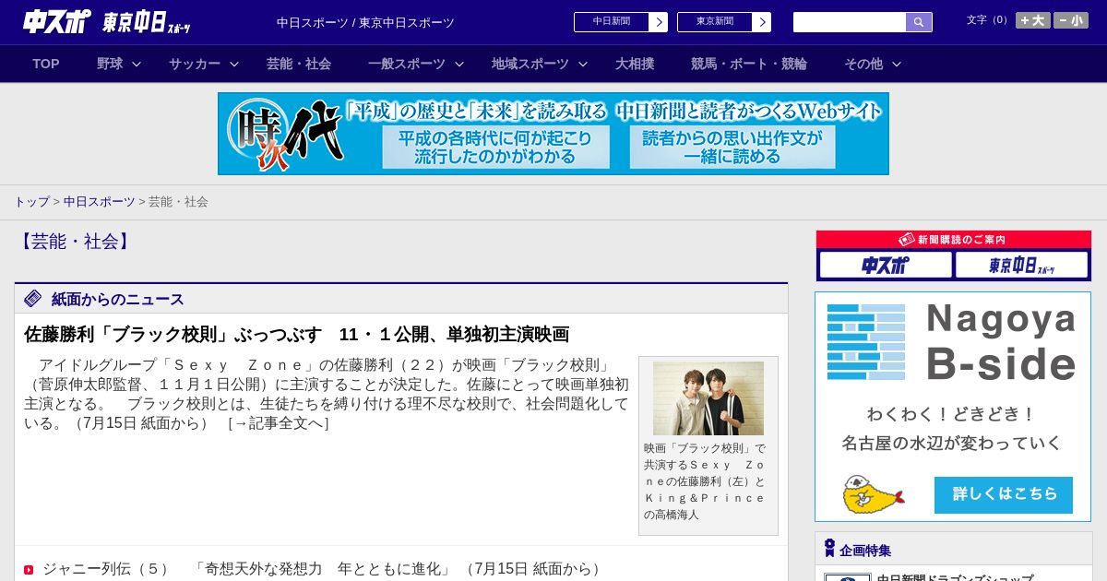Click the 紙面からのニュース section icon
1107x581 pixels.
tap(33, 299)
